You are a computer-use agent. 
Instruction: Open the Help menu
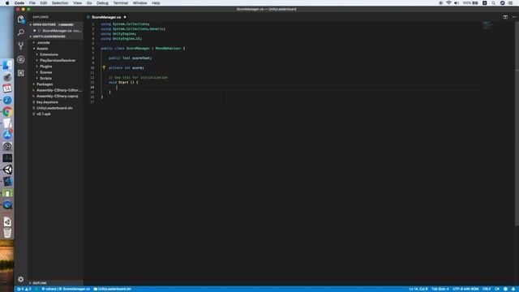[x=156, y=3]
